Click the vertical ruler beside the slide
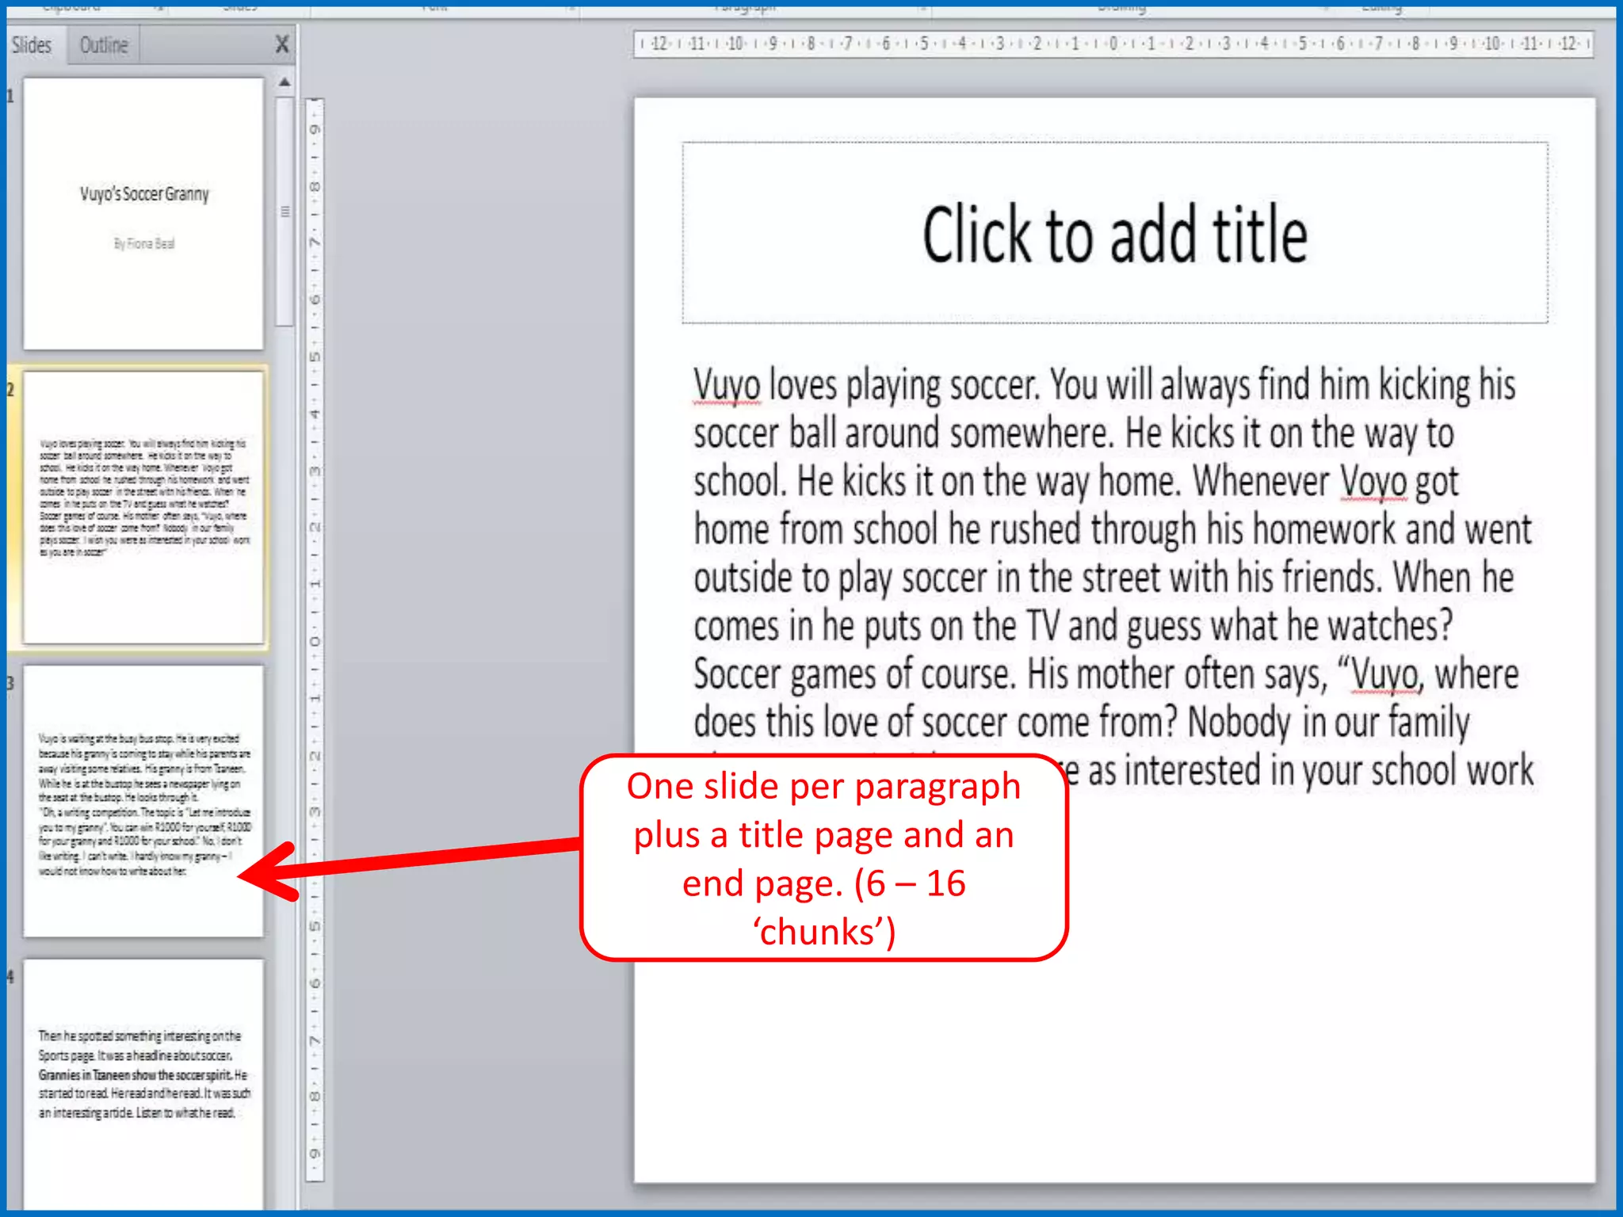The height and width of the screenshot is (1217, 1623). click(x=315, y=639)
